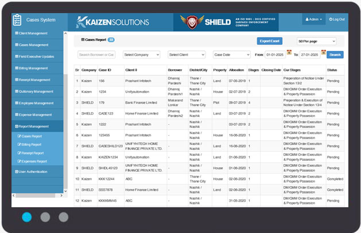The height and width of the screenshot is (233, 361).
Task: Click the Export Excel button
Action: (x=269, y=41)
